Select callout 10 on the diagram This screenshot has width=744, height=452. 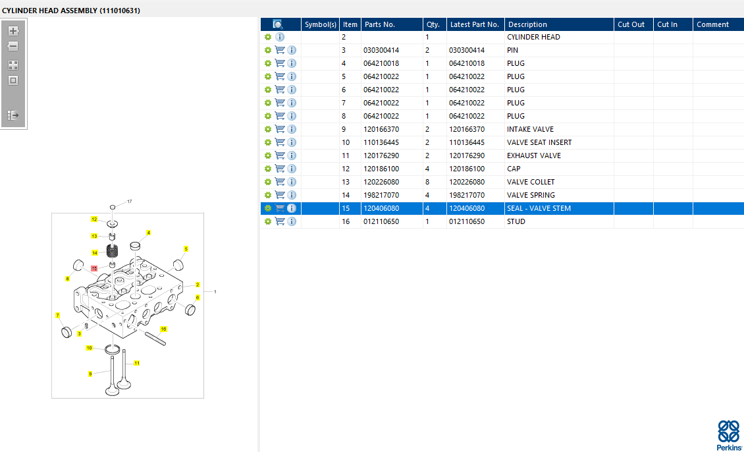pyautogui.click(x=89, y=348)
